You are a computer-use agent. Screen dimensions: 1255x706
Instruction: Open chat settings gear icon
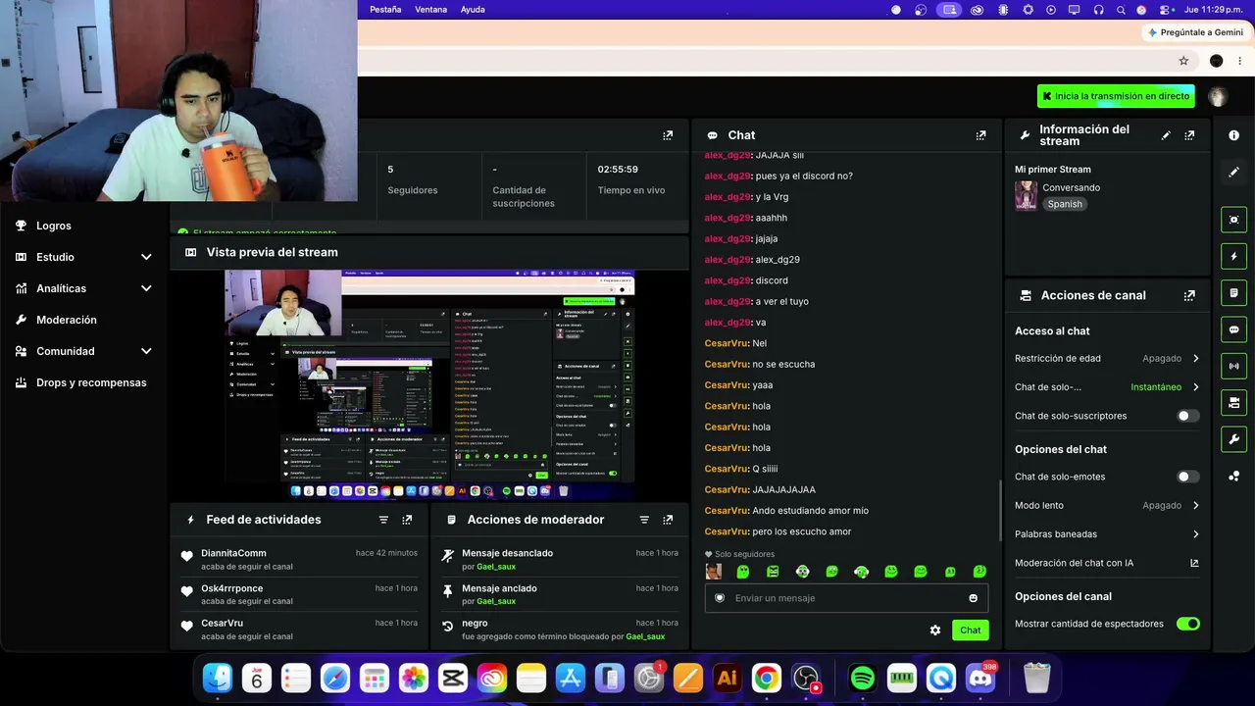click(935, 630)
